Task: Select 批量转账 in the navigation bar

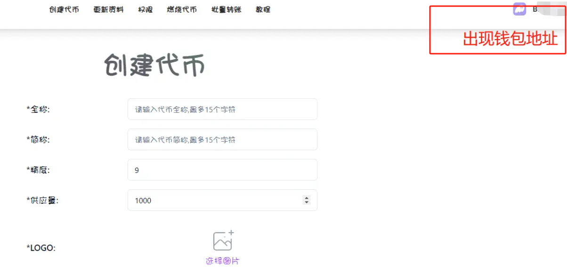Action: (227, 9)
